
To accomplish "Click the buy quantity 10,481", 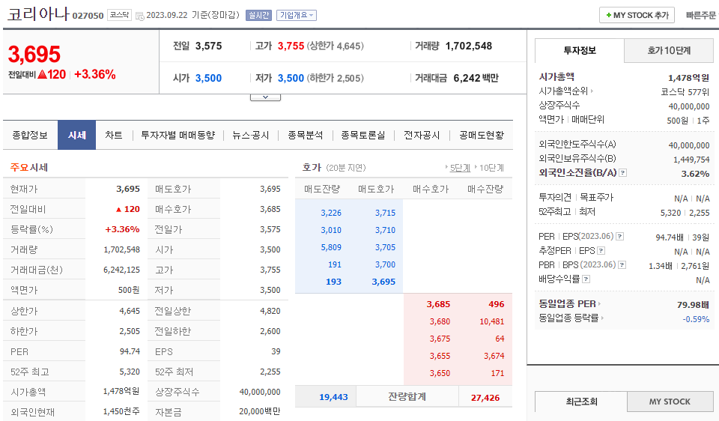I will point(492,321).
